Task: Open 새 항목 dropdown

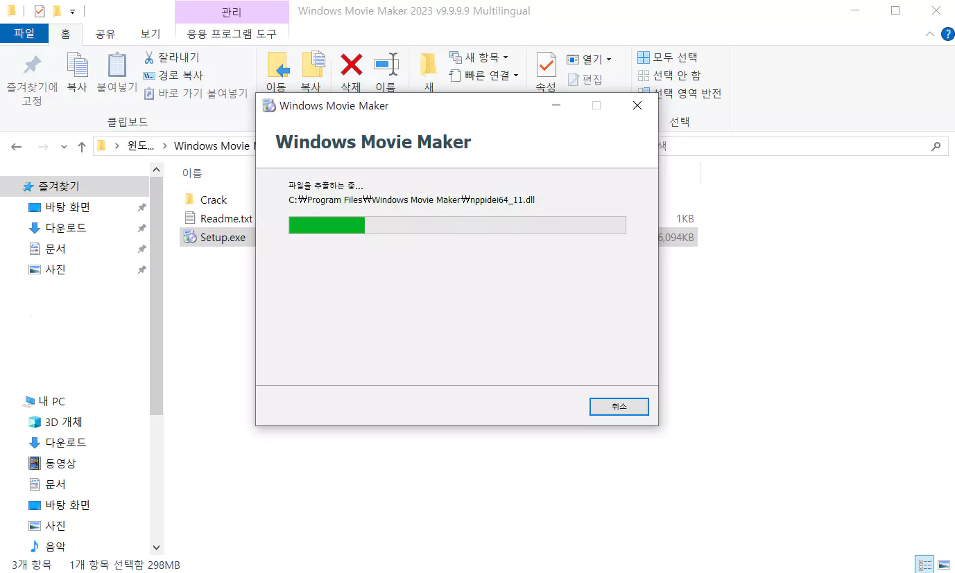Action: [x=479, y=58]
